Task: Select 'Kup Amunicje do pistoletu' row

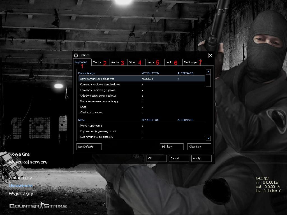Action: (142, 137)
